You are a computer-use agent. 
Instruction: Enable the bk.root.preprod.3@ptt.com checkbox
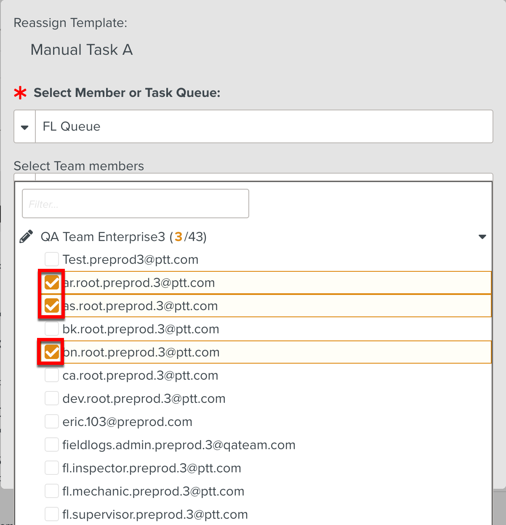tap(52, 329)
